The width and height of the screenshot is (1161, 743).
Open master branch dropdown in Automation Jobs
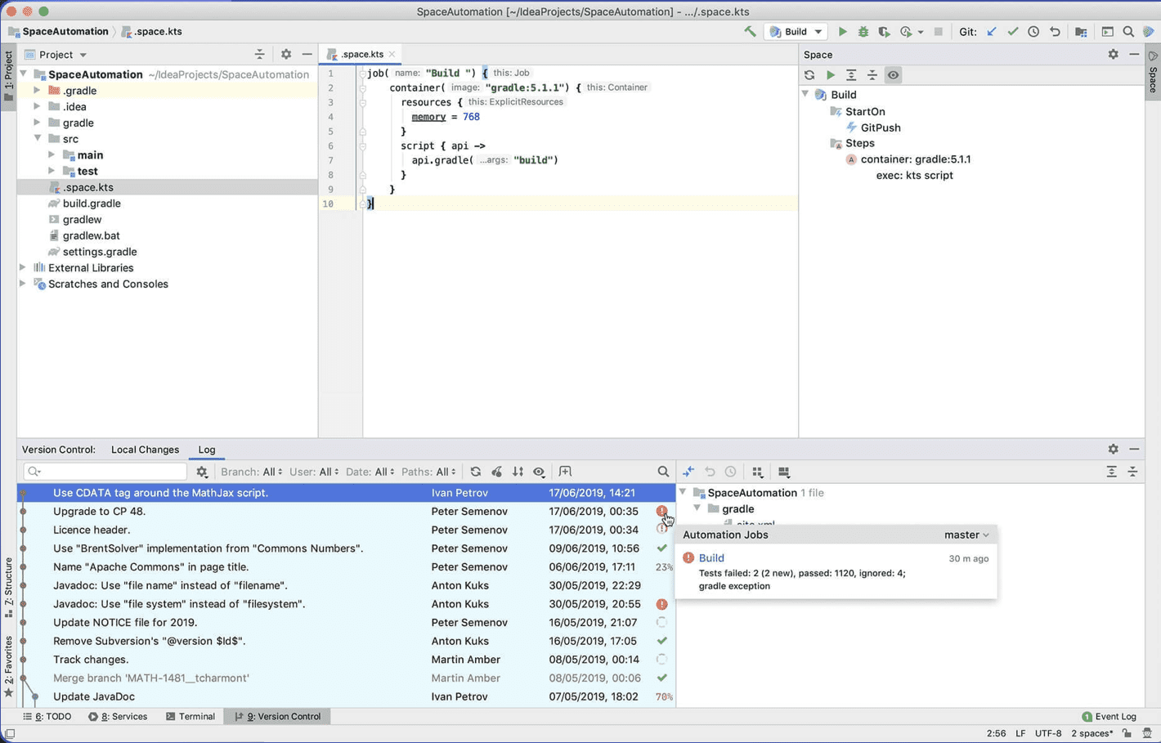click(x=966, y=535)
